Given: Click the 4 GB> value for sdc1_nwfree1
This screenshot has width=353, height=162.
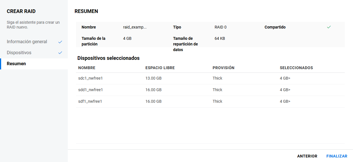Looking at the screenshot, I should point(285,78).
